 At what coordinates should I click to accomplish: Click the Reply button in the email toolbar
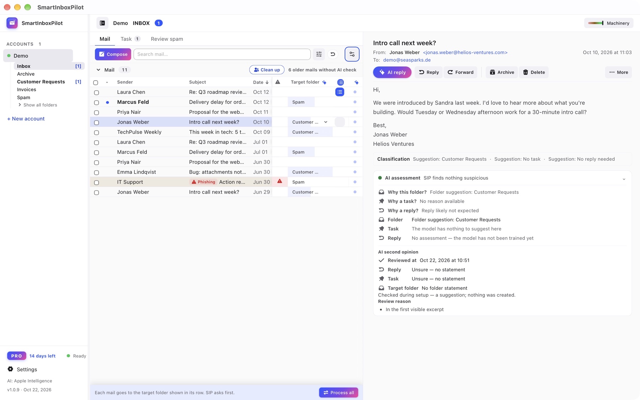tap(428, 72)
